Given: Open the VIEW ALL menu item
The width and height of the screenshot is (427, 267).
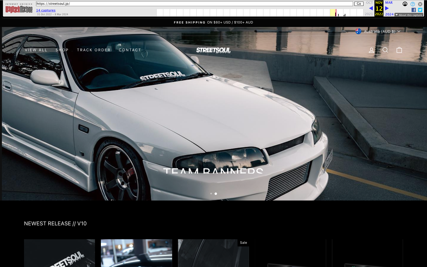Looking at the screenshot, I should [36, 50].
